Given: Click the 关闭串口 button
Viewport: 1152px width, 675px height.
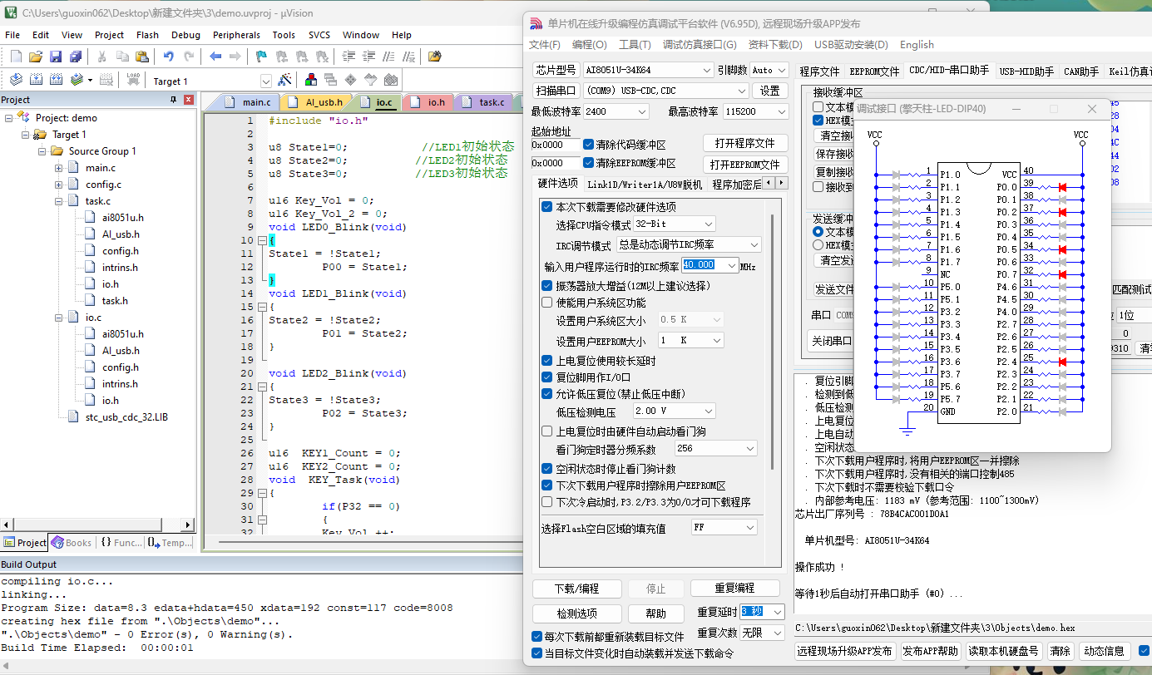Looking at the screenshot, I should click(829, 341).
